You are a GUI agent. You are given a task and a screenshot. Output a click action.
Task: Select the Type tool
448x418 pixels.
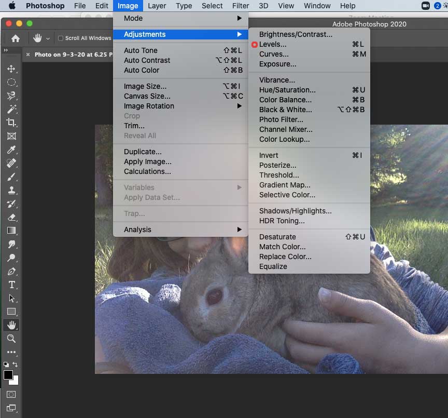point(11,285)
